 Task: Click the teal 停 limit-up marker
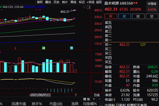[x=71, y=48]
